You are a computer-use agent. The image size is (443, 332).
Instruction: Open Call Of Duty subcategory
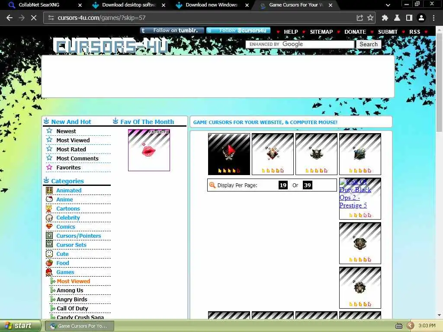pos(72,308)
